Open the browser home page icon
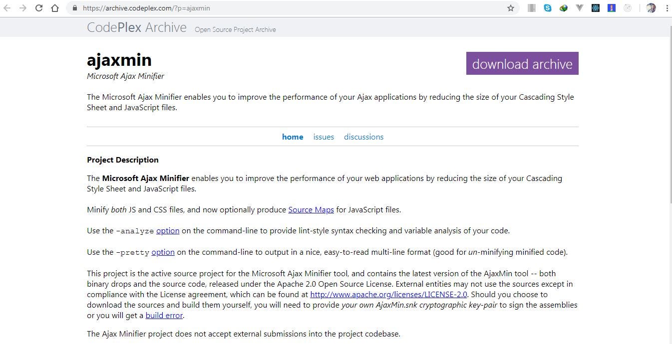672x344 pixels. pyautogui.click(x=55, y=8)
